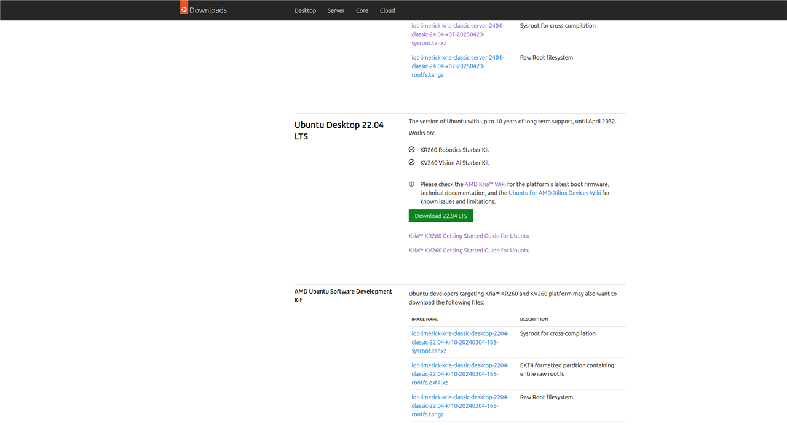Click the Downloads title in header
787x425 pixels.
(x=208, y=10)
